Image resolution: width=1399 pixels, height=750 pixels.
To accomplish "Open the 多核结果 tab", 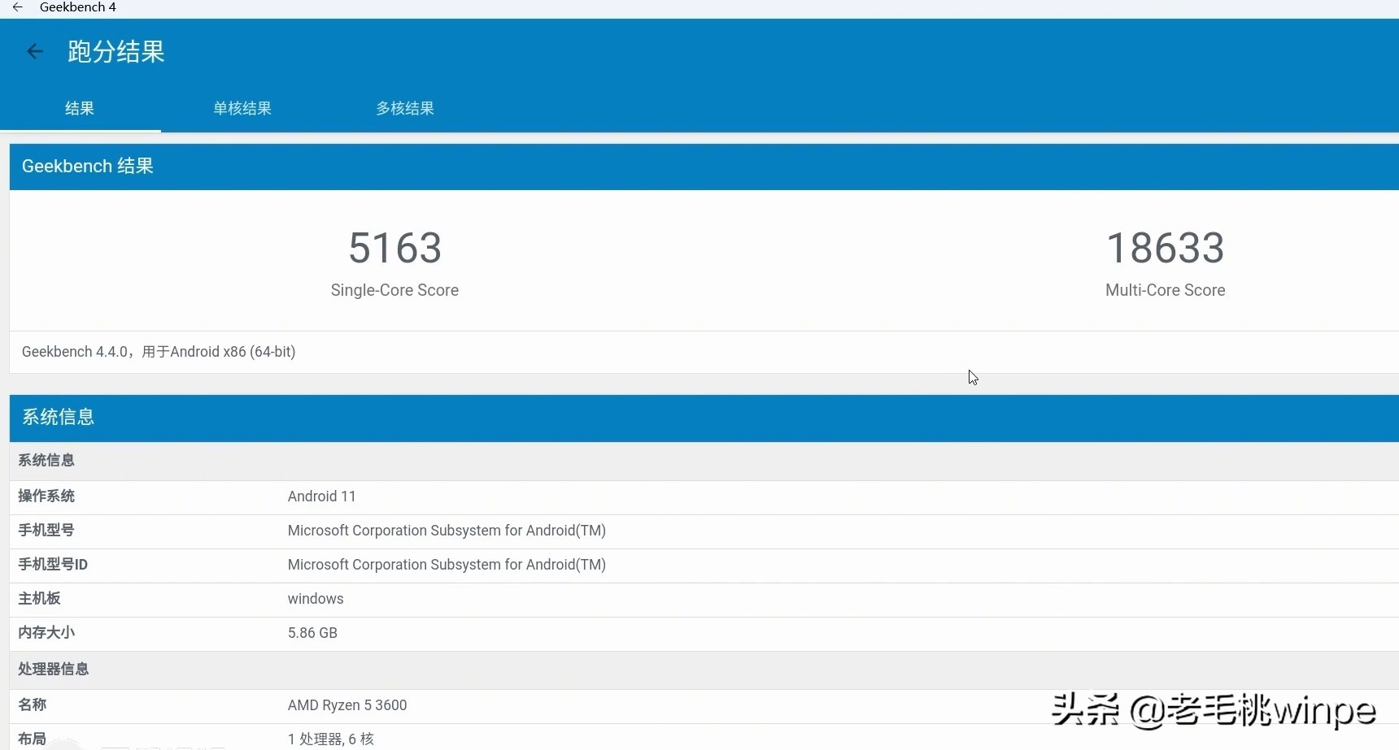I will (405, 108).
